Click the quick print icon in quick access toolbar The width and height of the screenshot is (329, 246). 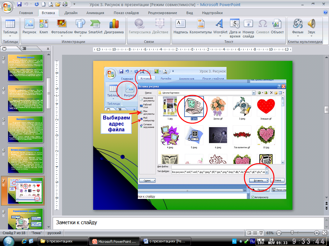(x=65, y=4)
